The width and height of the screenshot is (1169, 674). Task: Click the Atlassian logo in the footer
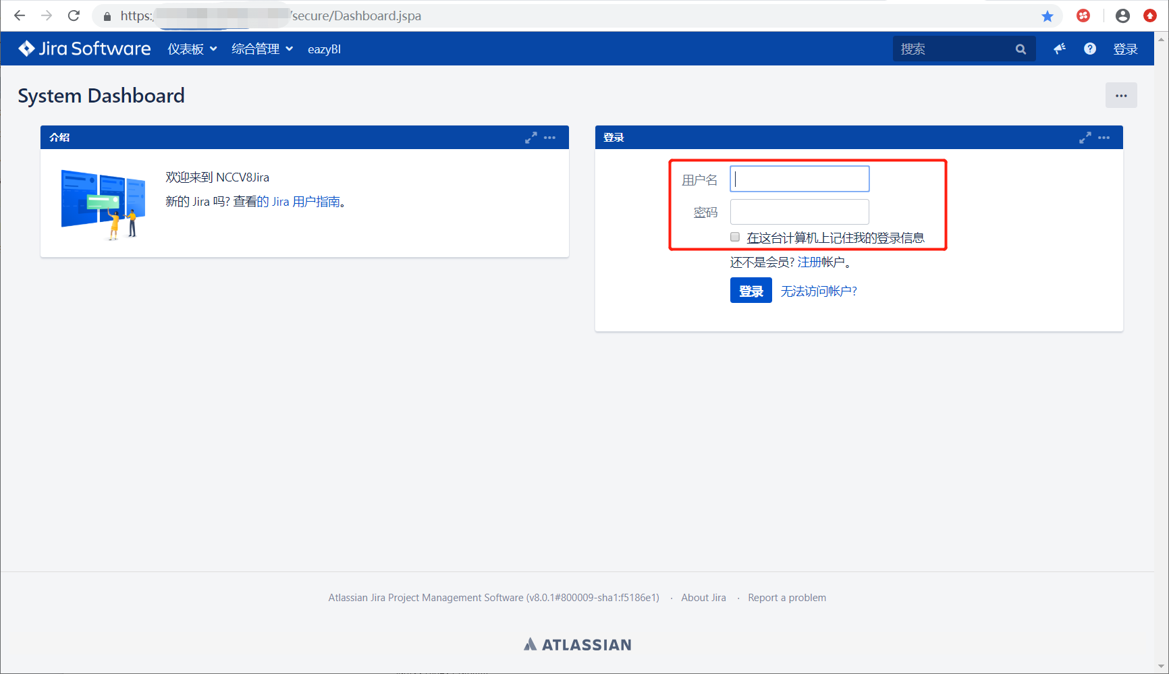578,644
